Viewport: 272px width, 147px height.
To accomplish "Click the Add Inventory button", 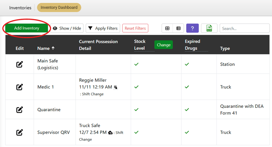I will (x=26, y=28).
